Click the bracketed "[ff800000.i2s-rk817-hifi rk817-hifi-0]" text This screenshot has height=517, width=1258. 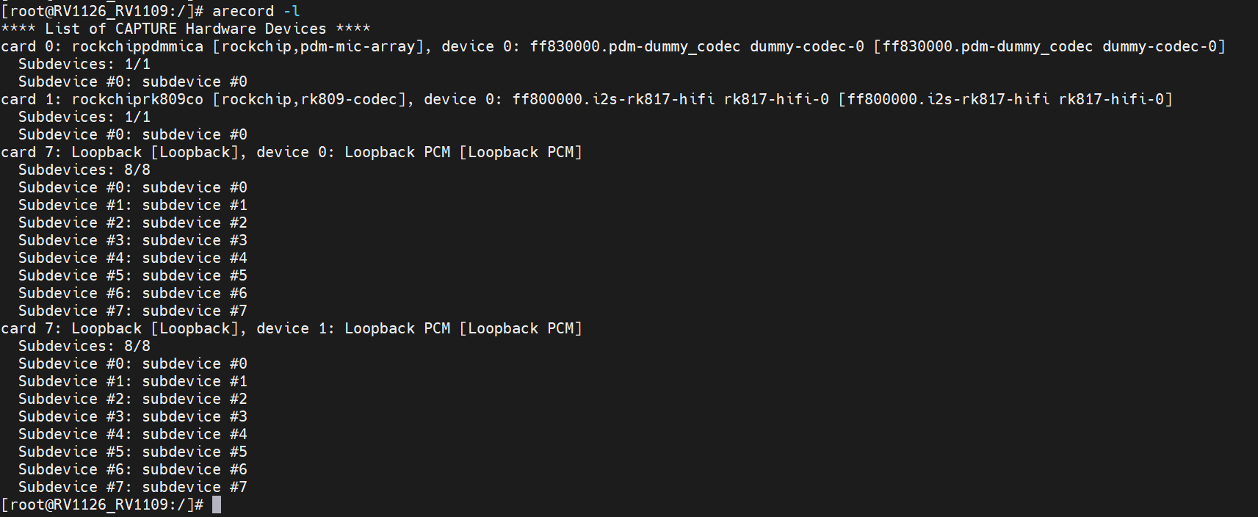click(1005, 99)
